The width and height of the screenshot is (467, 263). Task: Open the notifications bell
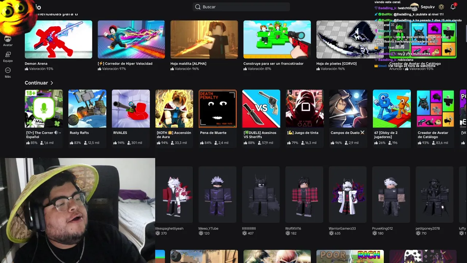pos(453,7)
